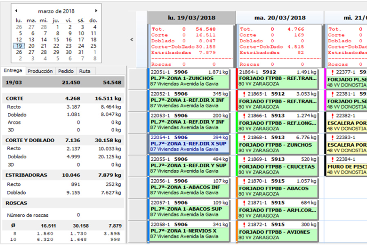The height and width of the screenshot is (245, 367).
Task: Select day 19 in the calendar
Action: point(19,46)
